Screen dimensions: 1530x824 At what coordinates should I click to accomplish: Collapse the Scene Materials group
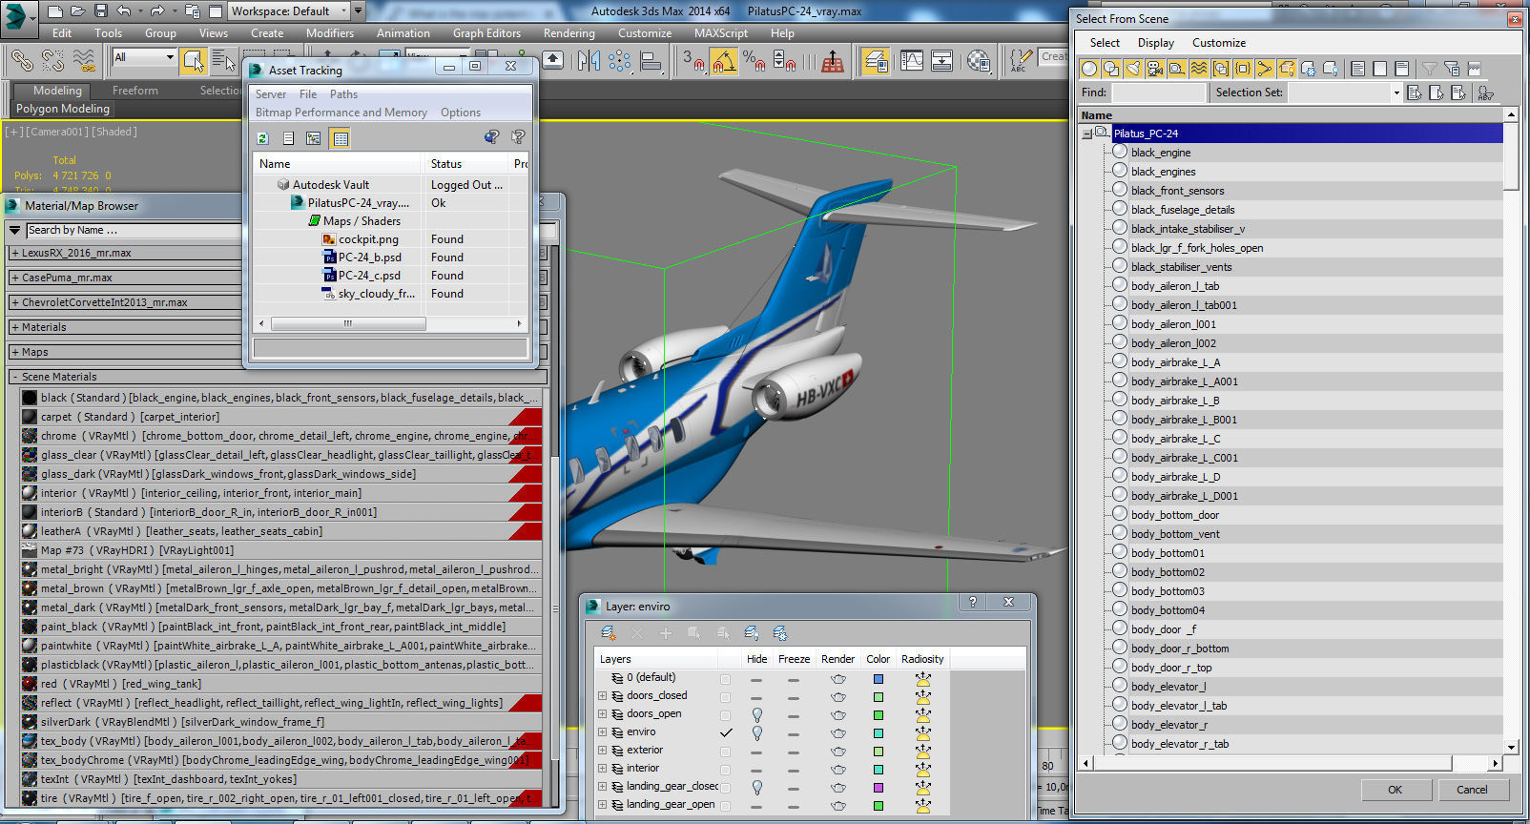click(15, 377)
